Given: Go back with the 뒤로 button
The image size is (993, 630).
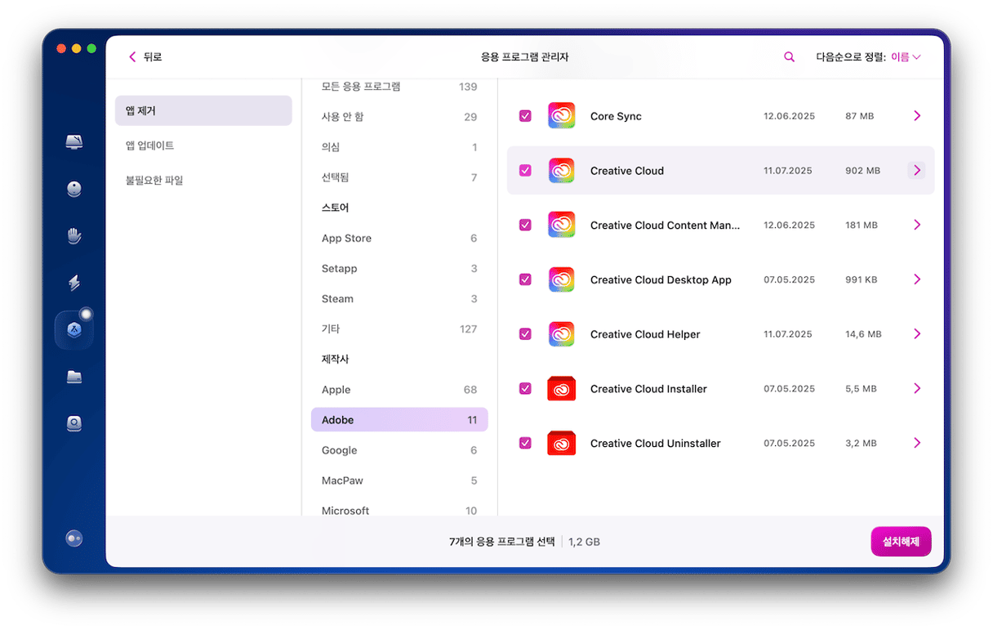Looking at the screenshot, I should pyautogui.click(x=145, y=57).
